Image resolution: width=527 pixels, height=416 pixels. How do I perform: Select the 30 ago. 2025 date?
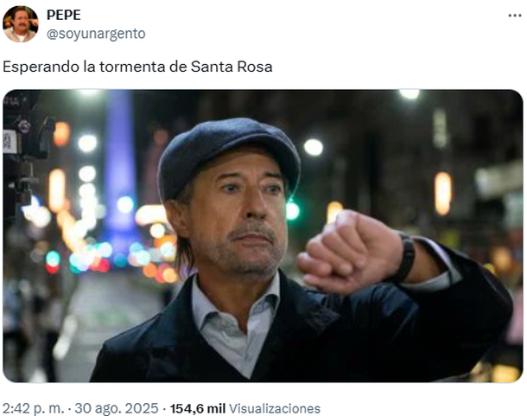tap(117, 408)
